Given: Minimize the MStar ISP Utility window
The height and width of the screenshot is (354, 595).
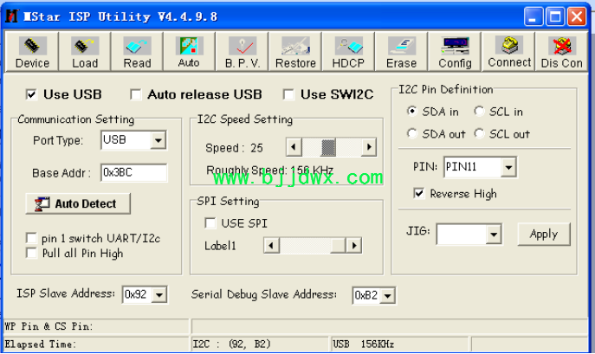Looking at the screenshot, I should click(534, 16).
